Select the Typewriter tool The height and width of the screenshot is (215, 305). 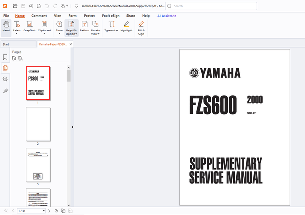pyautogui.click(x=111, y=27)
